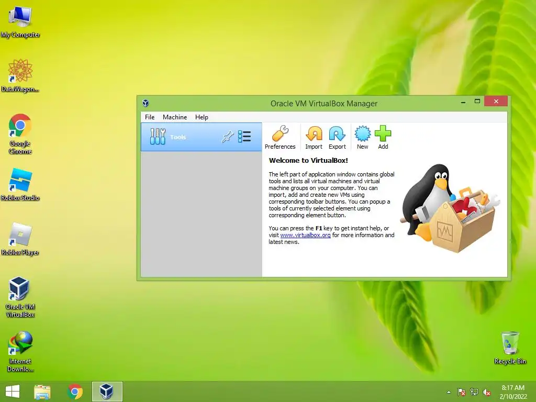Click the VirtualBox cube title bar icon
Image resolution: width=536 pixels, height=402 pixels.
(146, 103)
